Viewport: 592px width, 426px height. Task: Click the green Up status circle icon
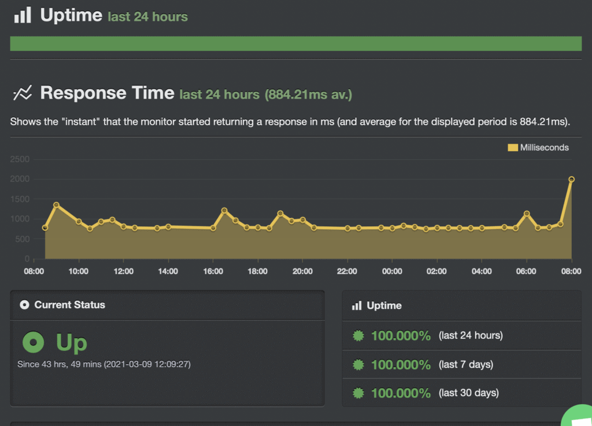[33, 342]
